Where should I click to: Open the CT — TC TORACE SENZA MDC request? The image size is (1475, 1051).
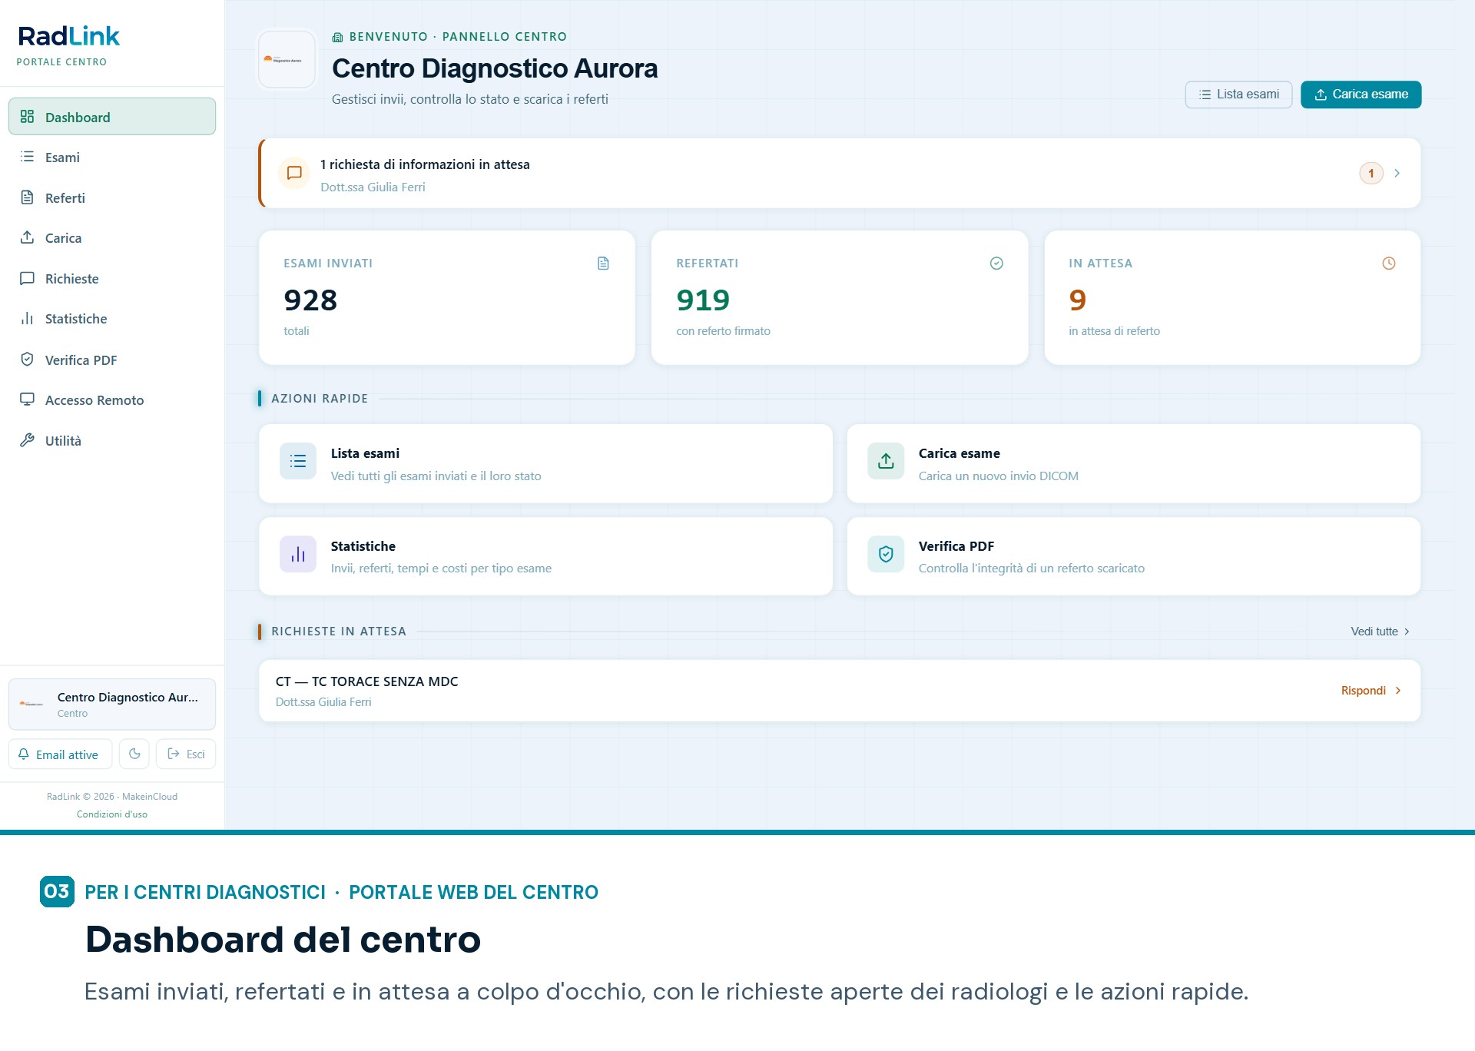[x=840, y=691]
